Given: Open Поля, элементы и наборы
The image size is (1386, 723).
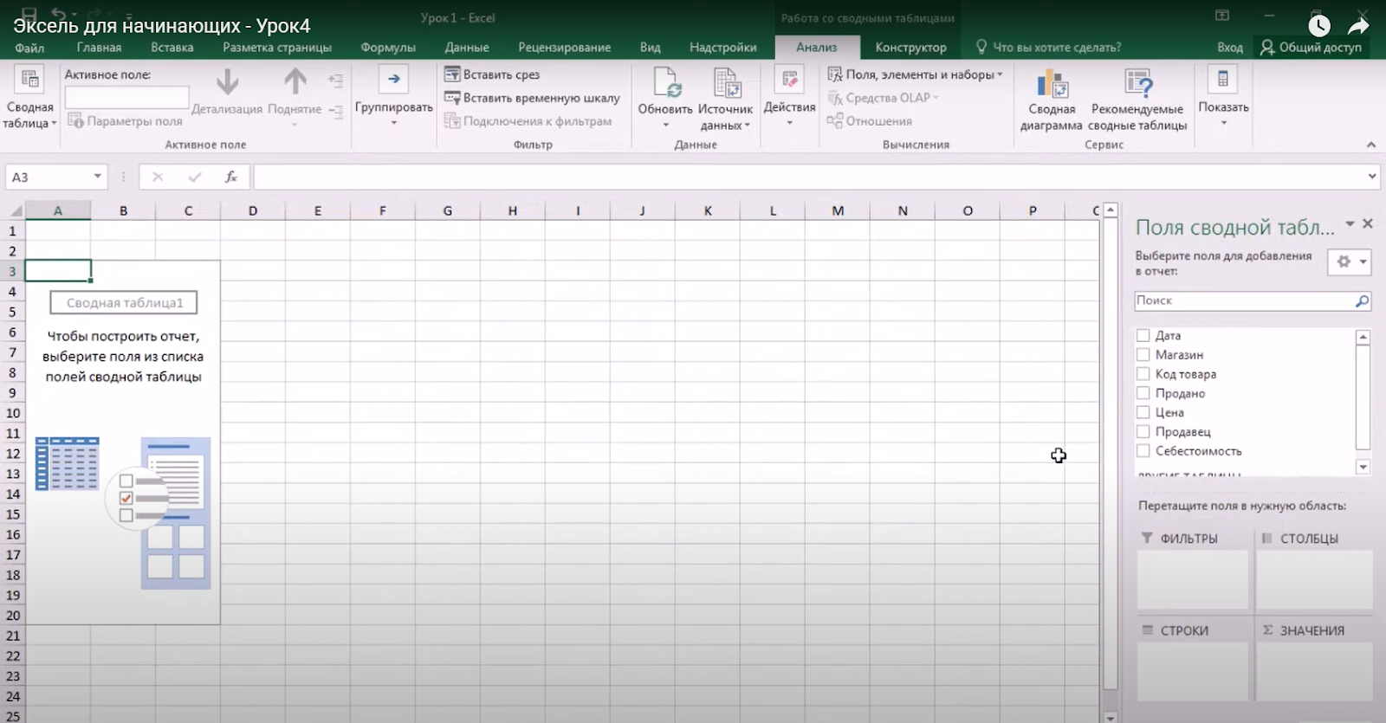Looking at the screenshot, I should [915, 74].
